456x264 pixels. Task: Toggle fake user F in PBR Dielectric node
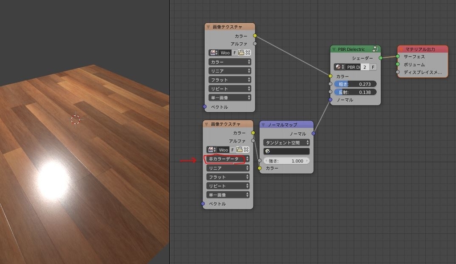pyautogui.click(x=373, y=67)
